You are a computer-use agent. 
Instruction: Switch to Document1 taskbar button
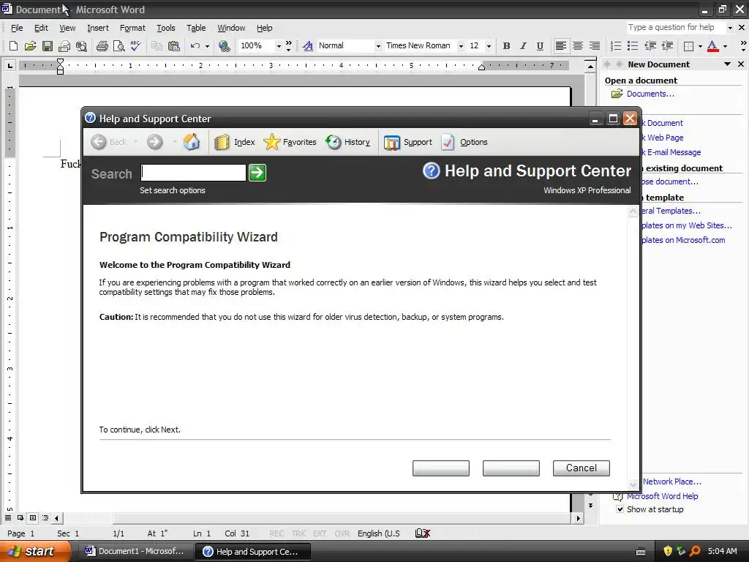coord(135,551)
